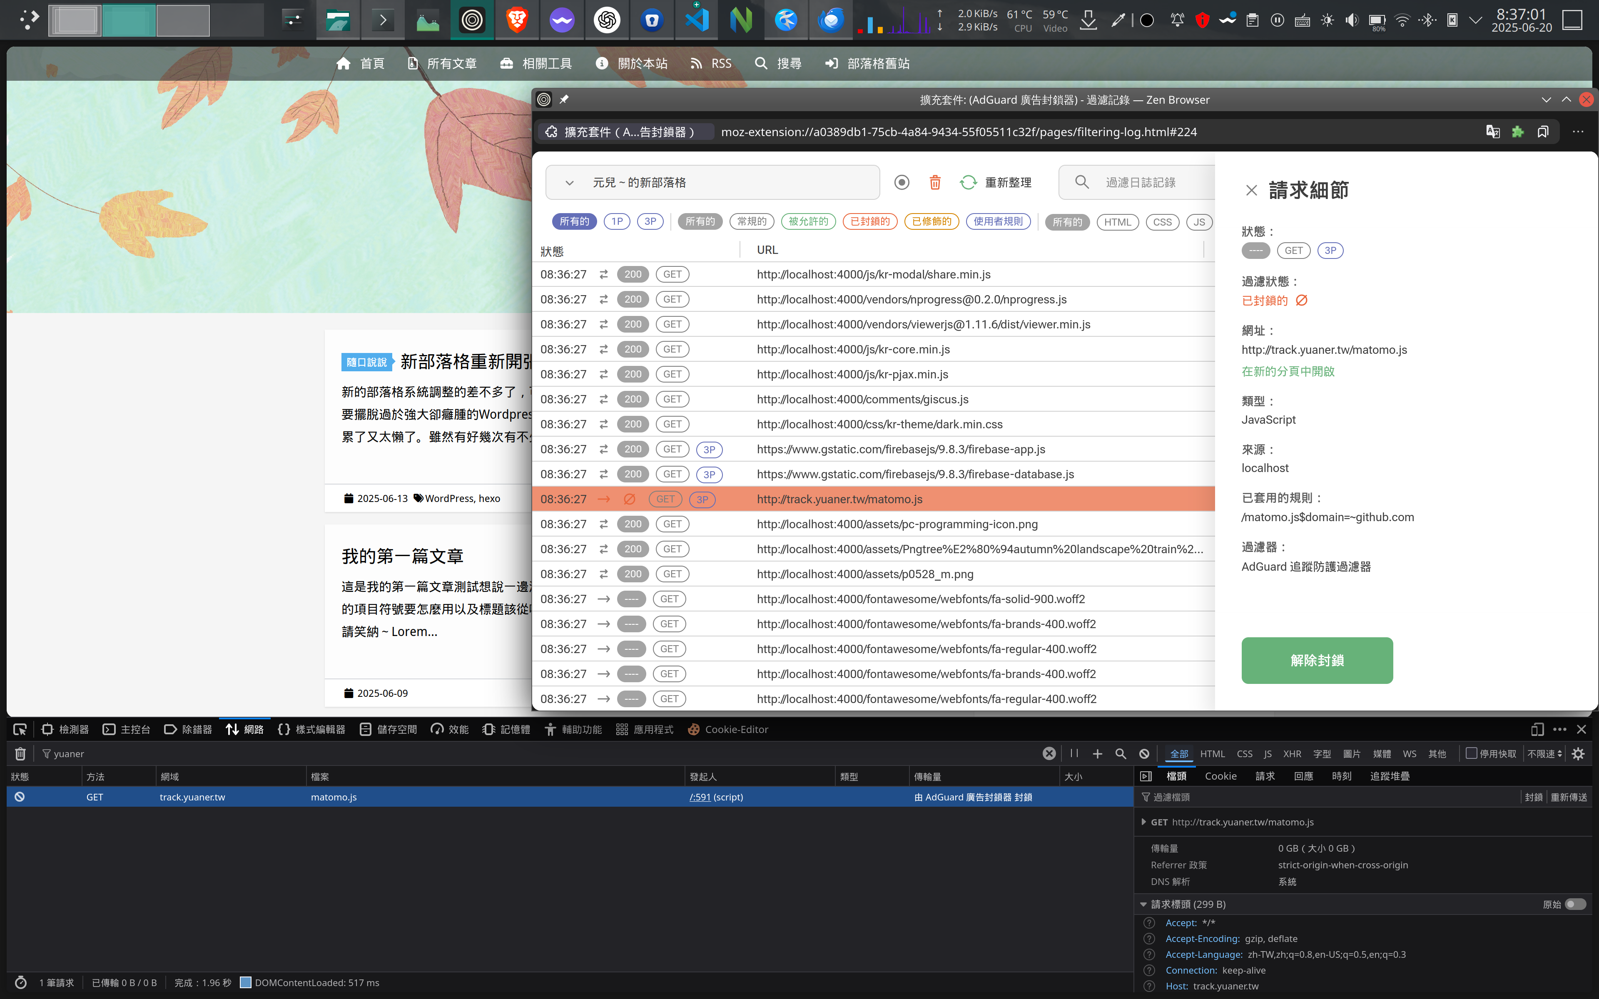Viewport: 1599px width, 999px height.
Task: Click the 重新整理 refresh button
Action: (x=996, y=182)
